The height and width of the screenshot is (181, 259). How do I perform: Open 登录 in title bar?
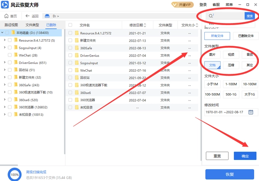203,4
